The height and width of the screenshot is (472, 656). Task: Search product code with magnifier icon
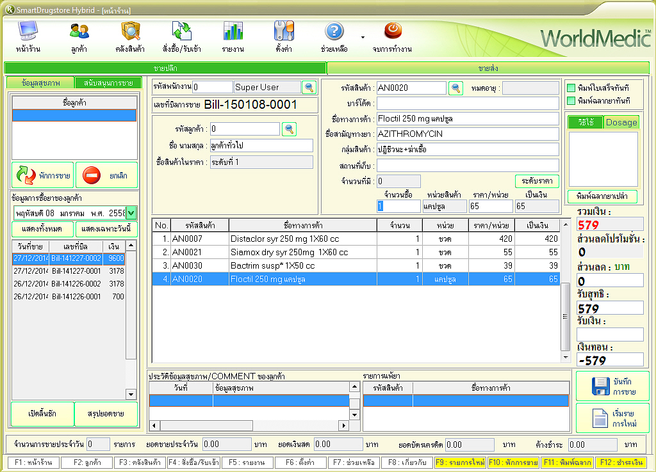tap(455, 88)
